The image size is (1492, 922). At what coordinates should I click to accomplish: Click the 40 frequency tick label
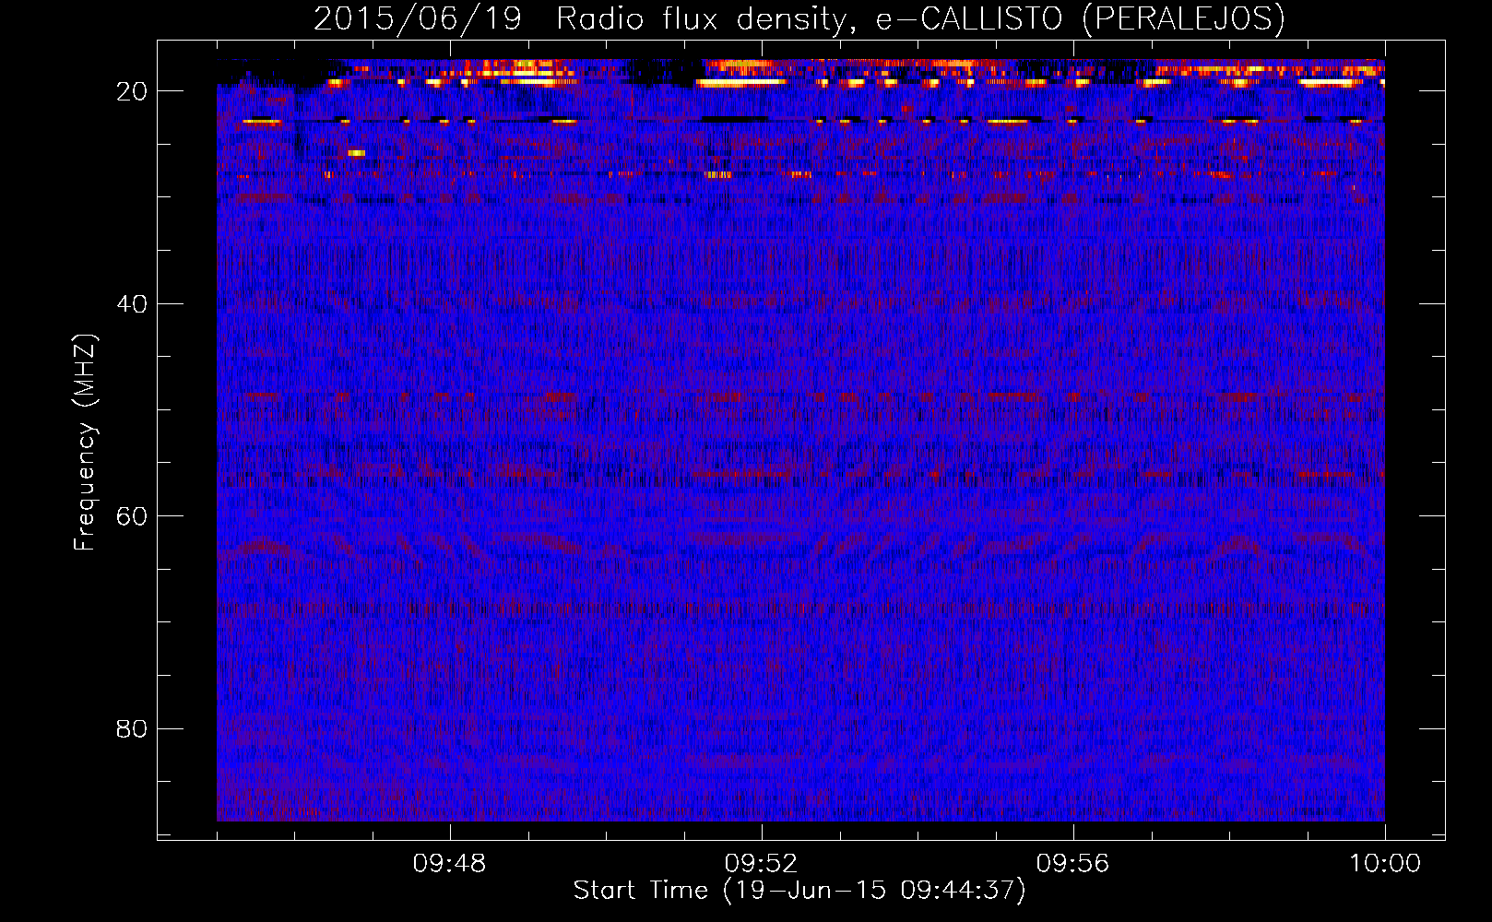coord(132,304)
